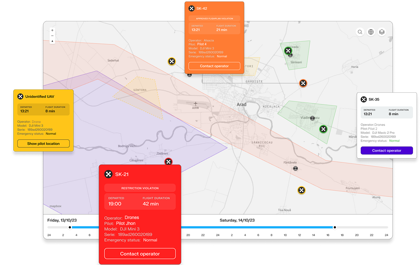Image resolution: width=420 pixels, height=265 pixels.
Task: Click the Alsacia operator name in SK-42
Action: click(x=209, y=40)
